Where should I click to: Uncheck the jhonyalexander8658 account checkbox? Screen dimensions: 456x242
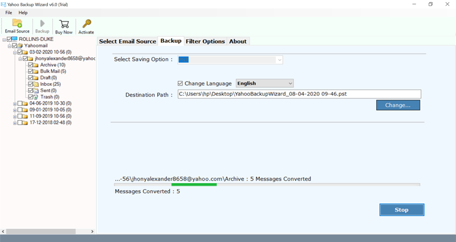coord(25,59)
